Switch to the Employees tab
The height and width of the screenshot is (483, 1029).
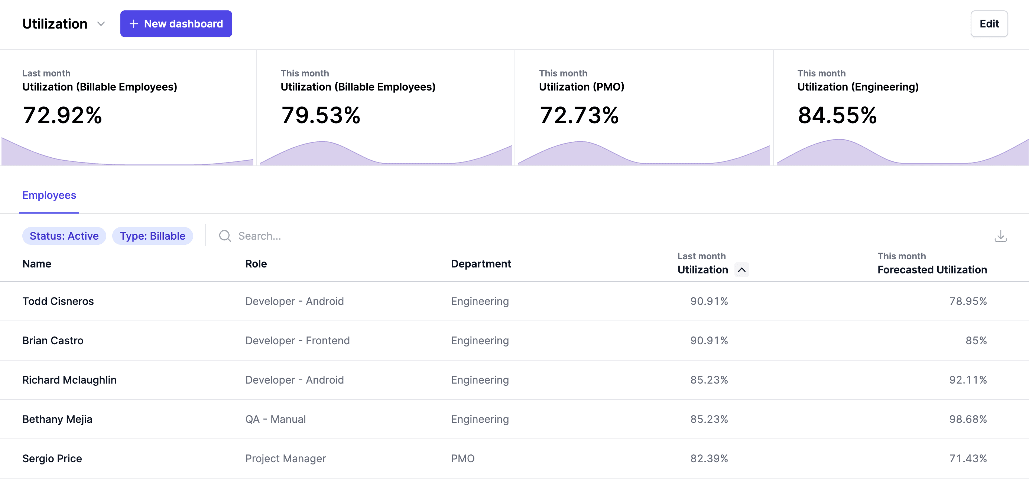(x=49, y=195)
